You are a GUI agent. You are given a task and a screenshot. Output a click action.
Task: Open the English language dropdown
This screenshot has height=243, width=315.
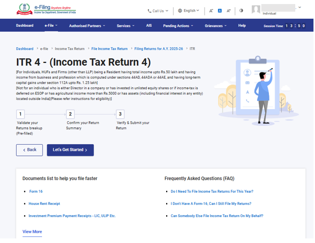coord(189,11)
